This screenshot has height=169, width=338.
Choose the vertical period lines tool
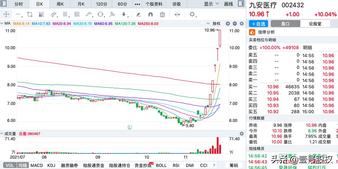click(x=65, y=15)
